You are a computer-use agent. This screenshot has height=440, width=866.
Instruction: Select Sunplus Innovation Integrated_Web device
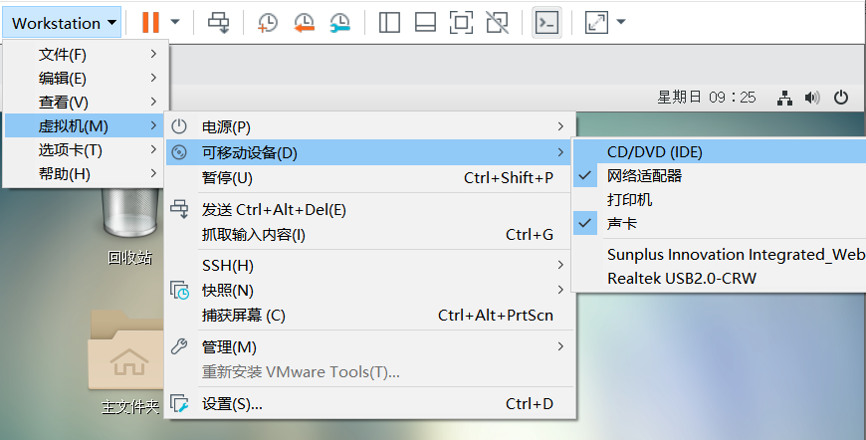[x=720, y=255]
